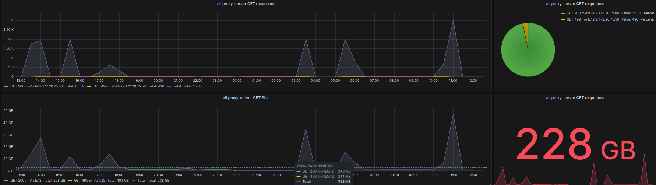Toggle GET 200 172.20.75.66 series in top graph legend
The height and width of the screenshot is (185, 656).
pyautogui.click(x=36, y=86)
